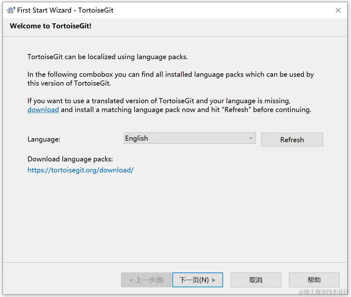Go to next page with 下一页(N) button
Screen dimensions: 351x297
tap(198, 280)
